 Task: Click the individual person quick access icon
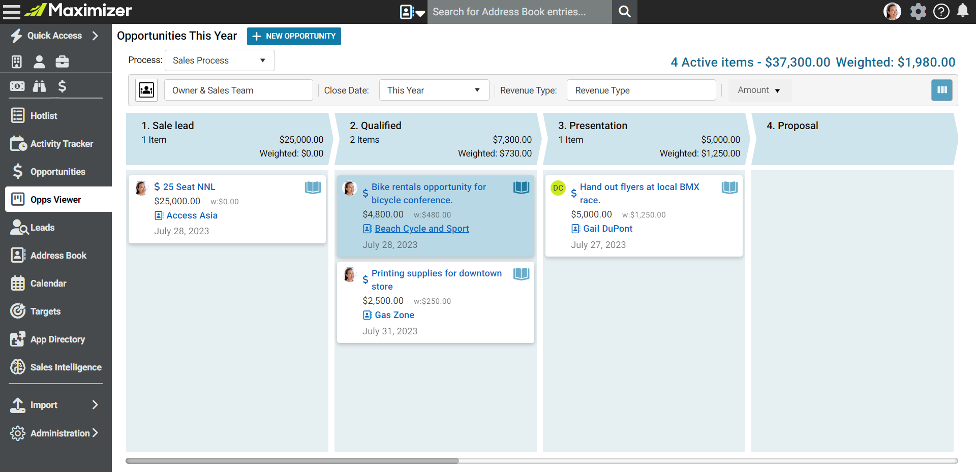point(39,61)
